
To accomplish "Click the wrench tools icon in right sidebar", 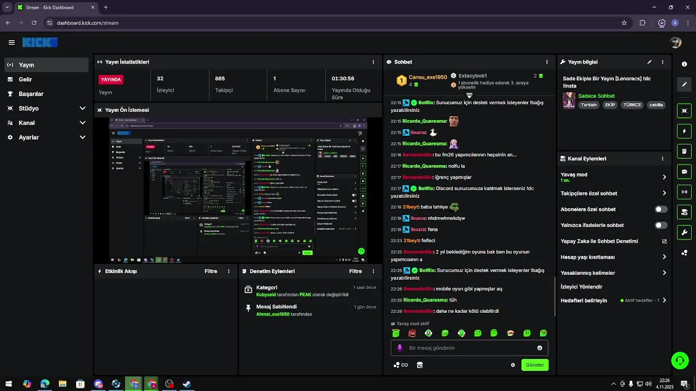I will point(684,232).
